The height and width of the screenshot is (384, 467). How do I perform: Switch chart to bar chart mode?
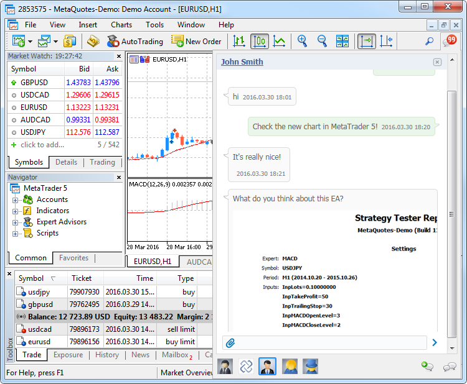239,42
